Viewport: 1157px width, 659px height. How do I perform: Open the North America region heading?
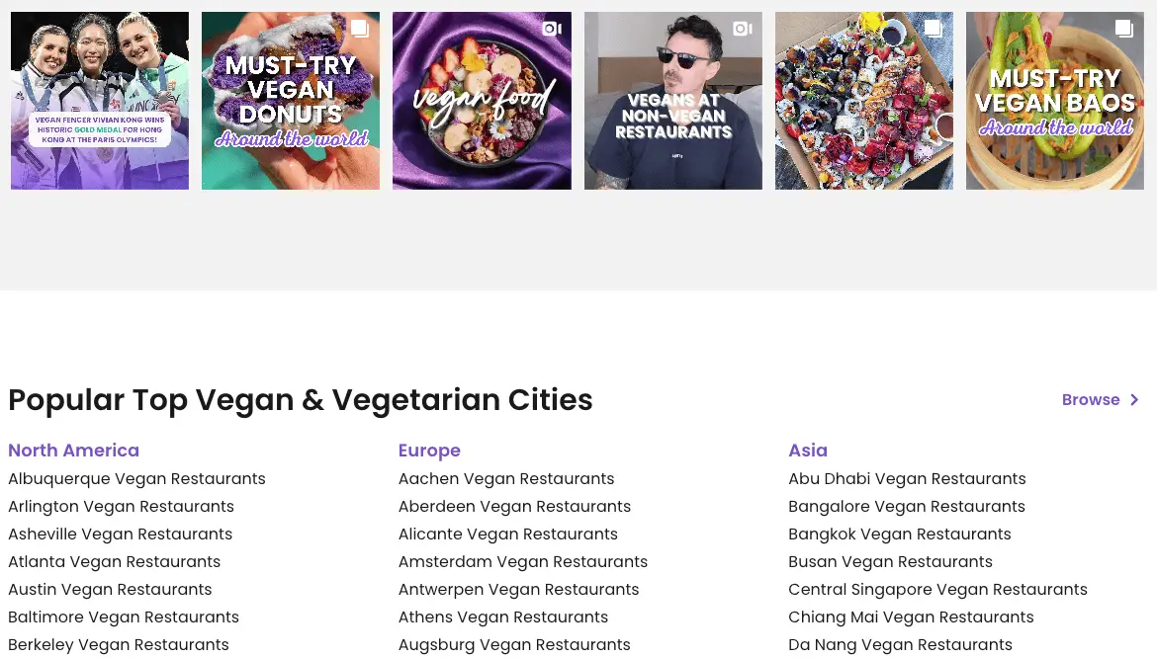(73, 451)
